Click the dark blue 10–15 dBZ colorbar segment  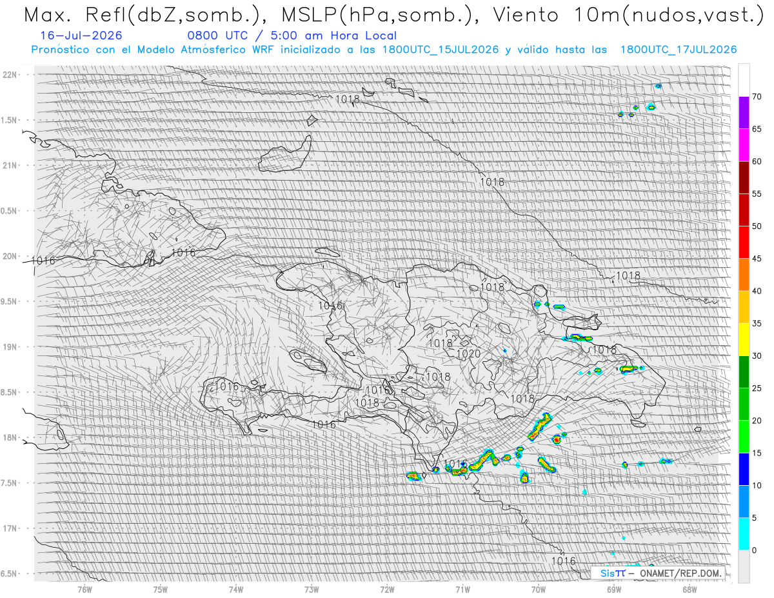744,469
